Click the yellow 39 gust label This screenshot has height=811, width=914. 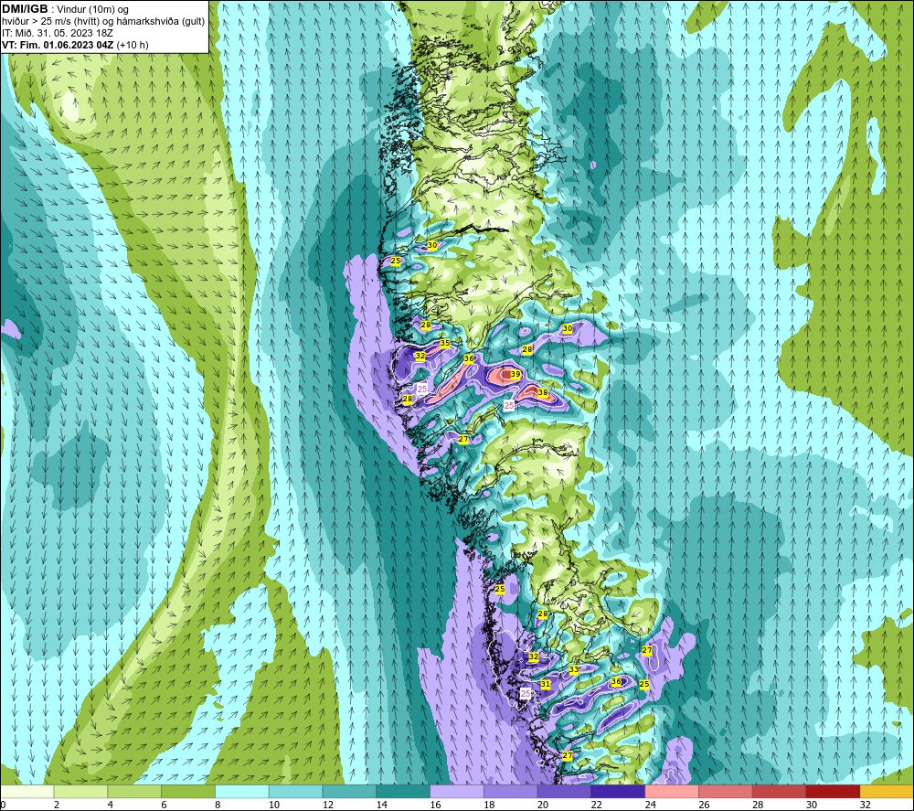coord(515,374)
